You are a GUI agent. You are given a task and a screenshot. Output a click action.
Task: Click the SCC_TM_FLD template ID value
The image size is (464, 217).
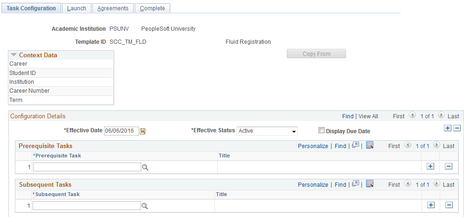[128, 42]
